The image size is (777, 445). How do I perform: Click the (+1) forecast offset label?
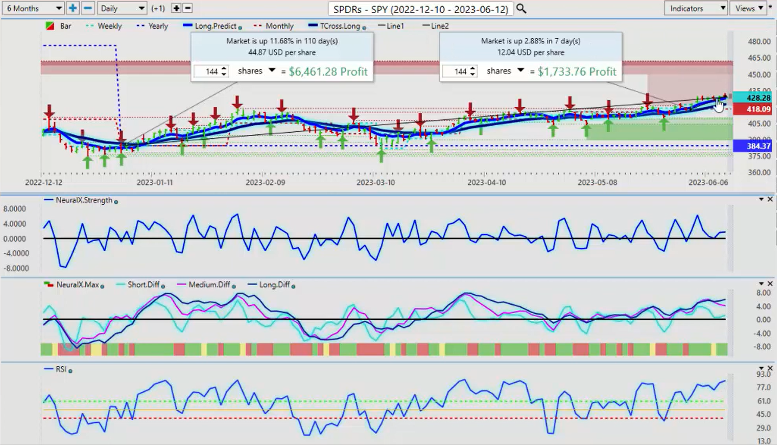coord(158,9)
